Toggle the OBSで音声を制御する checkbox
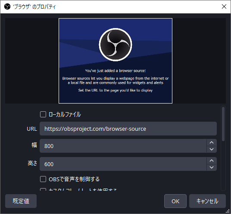Viewport: 231px width, 214px height. click(x=43, y=179)
